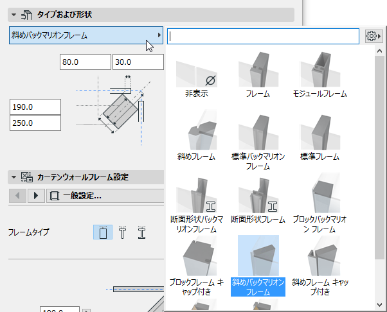
Task: Select highlighted 斜めバックマリオンフレーム thumbnail
Action: pos(258,256)
